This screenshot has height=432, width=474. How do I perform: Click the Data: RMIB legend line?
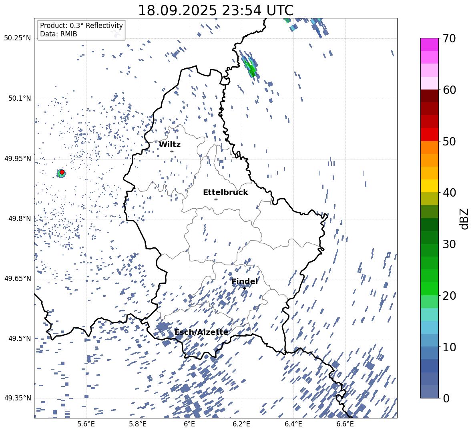point(58,34)
